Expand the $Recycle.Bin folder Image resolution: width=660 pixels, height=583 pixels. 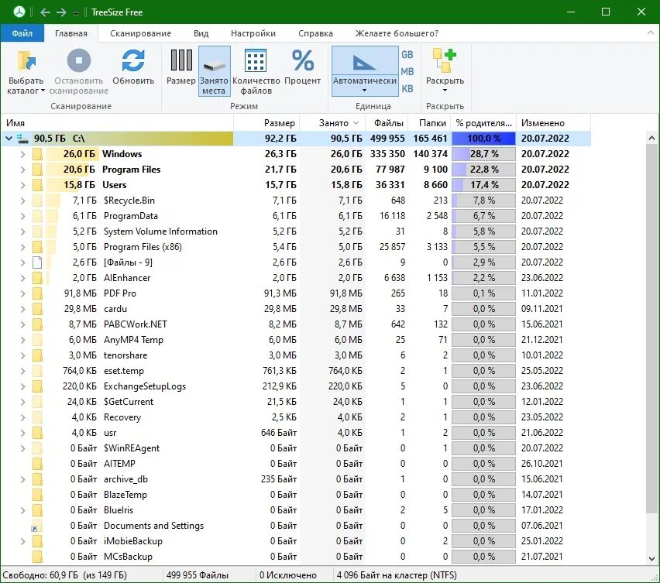pyautogui.click(x=22, y=201)
